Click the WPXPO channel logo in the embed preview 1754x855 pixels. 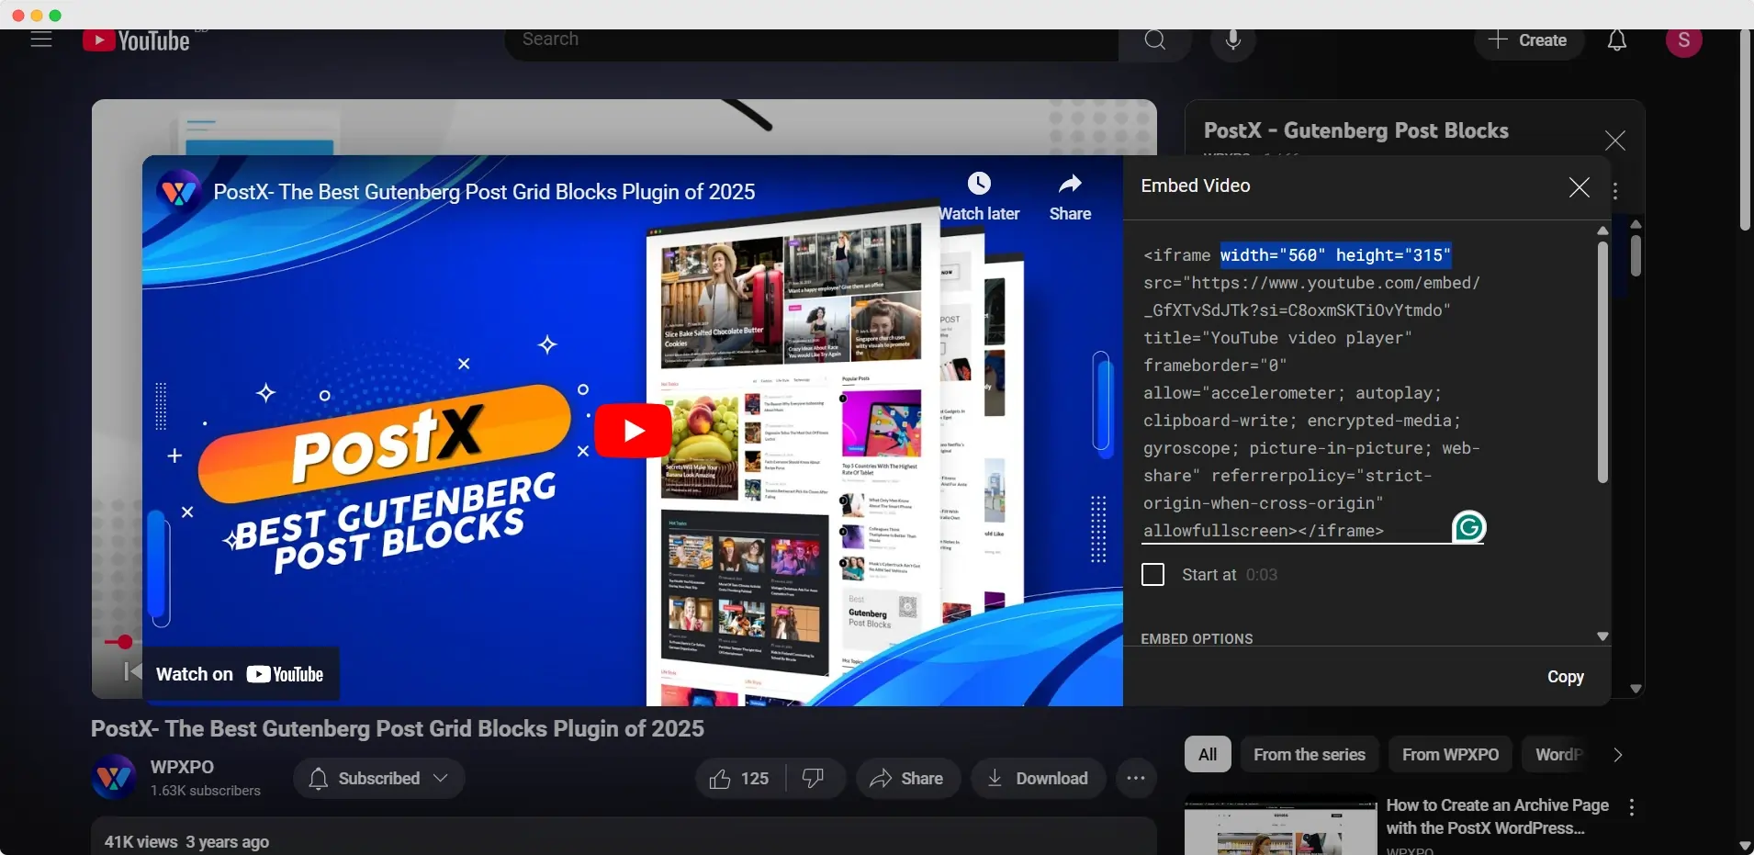tap(178, 192)
